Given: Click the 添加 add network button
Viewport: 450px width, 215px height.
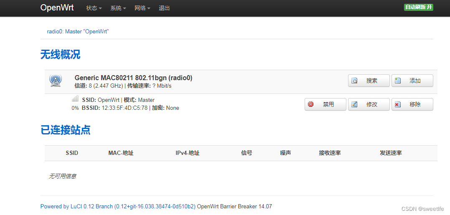Looking at the screenshot, I should coord(412,81).
